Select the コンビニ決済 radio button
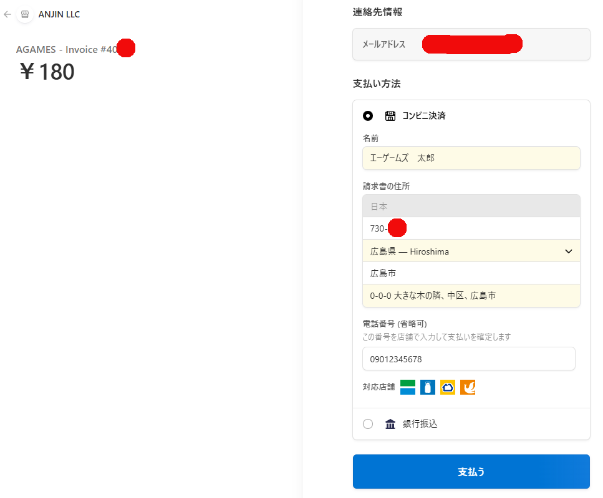603x498 pixels. tap(368, 115)
